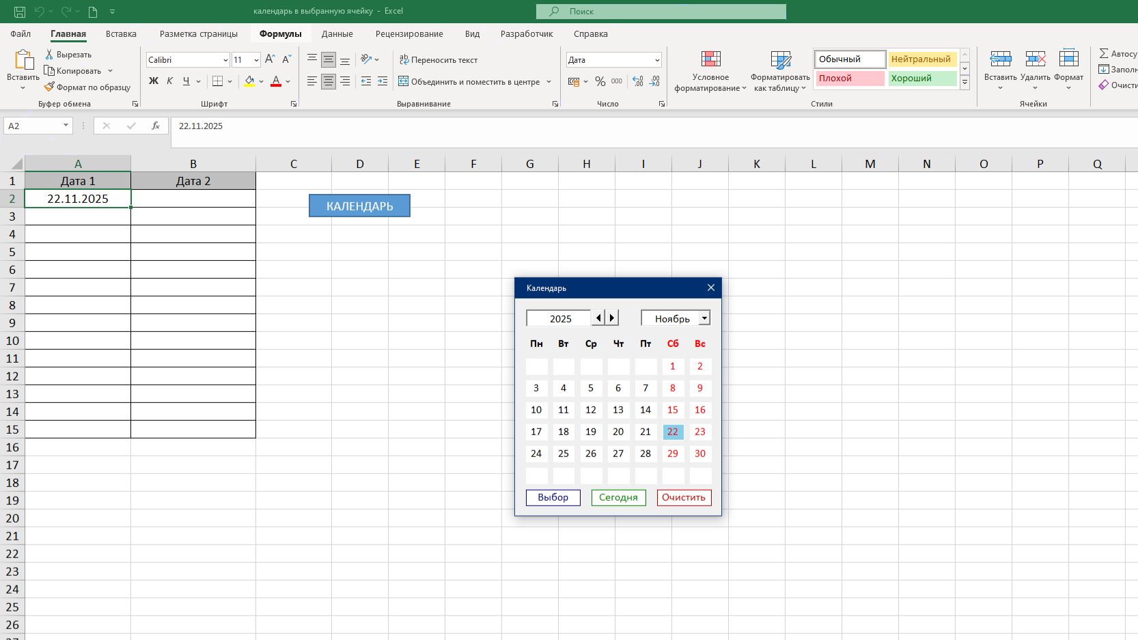Viewport: 1138px width, 640px height.
Task: Toggle italic formatting (К)
Action: (x=169, y=81)
